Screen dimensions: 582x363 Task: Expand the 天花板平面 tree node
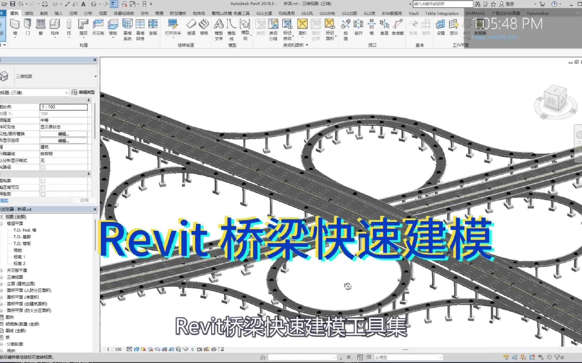(1, 271)
